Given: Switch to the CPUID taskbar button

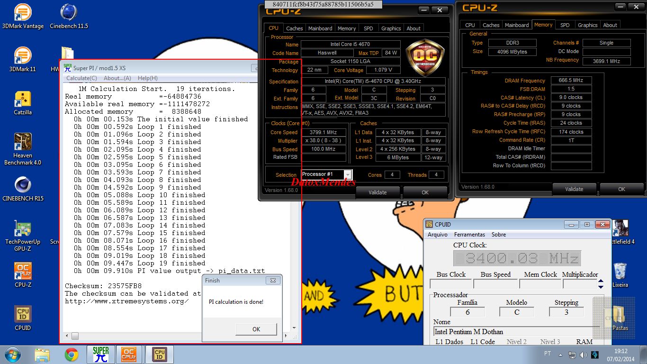Looking at the screenshot, I should point(160,355).
